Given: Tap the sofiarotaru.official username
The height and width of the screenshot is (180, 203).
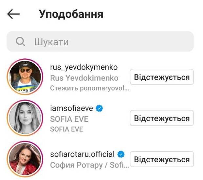Looking at the screenshot, I should (x=82, y=154).
